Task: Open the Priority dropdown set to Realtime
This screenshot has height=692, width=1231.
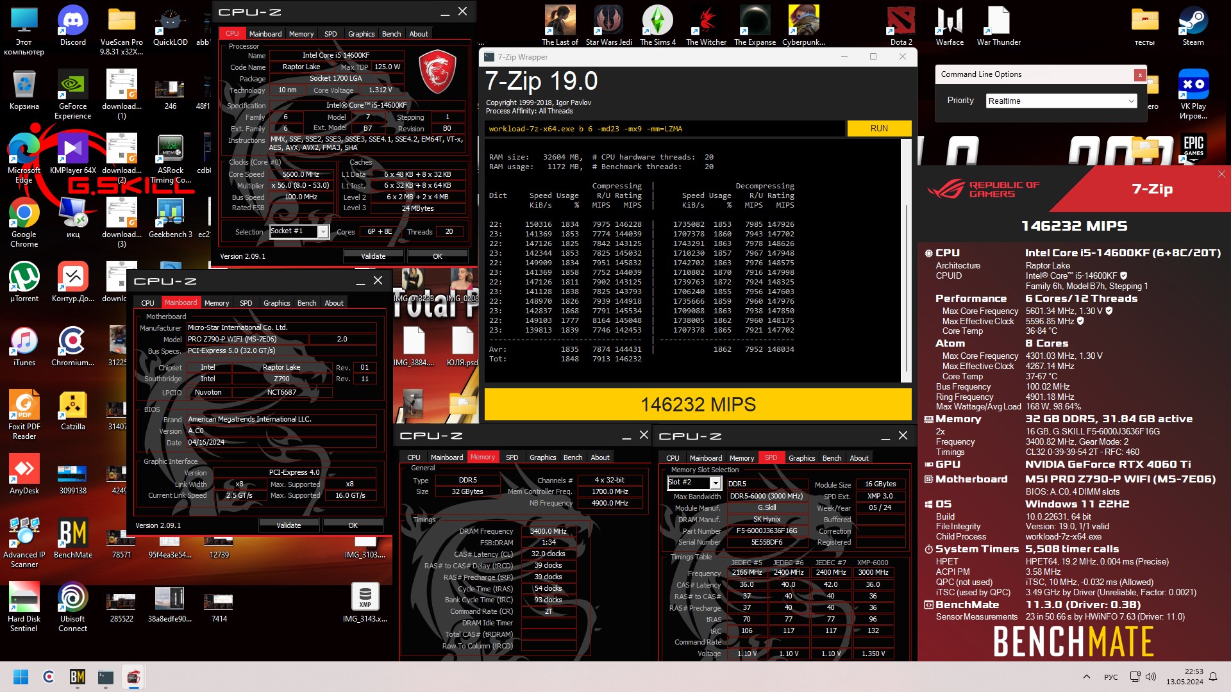Action: tap(1061, 101)
